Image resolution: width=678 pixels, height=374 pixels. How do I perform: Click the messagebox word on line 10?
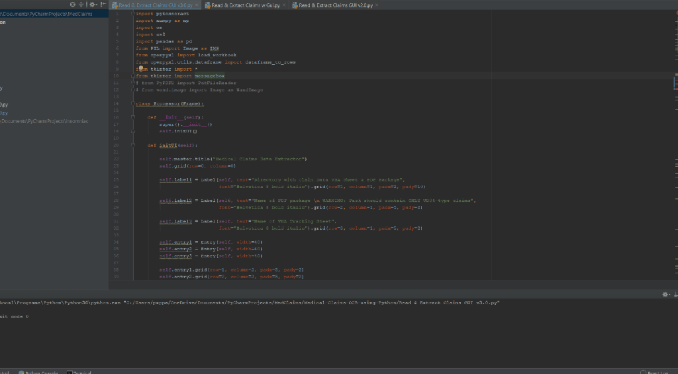click(x=210, y=76)
